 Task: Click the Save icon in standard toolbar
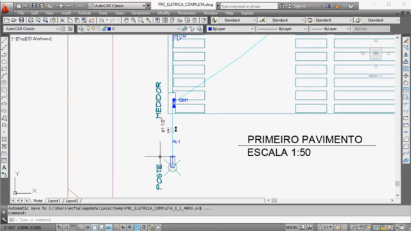[21, 20]
